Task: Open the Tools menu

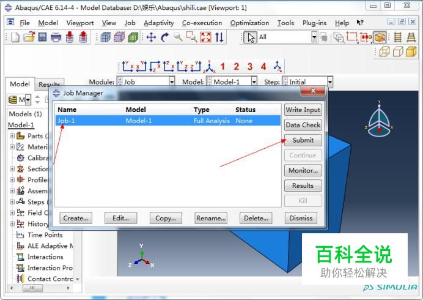Action: coord(285,23)
